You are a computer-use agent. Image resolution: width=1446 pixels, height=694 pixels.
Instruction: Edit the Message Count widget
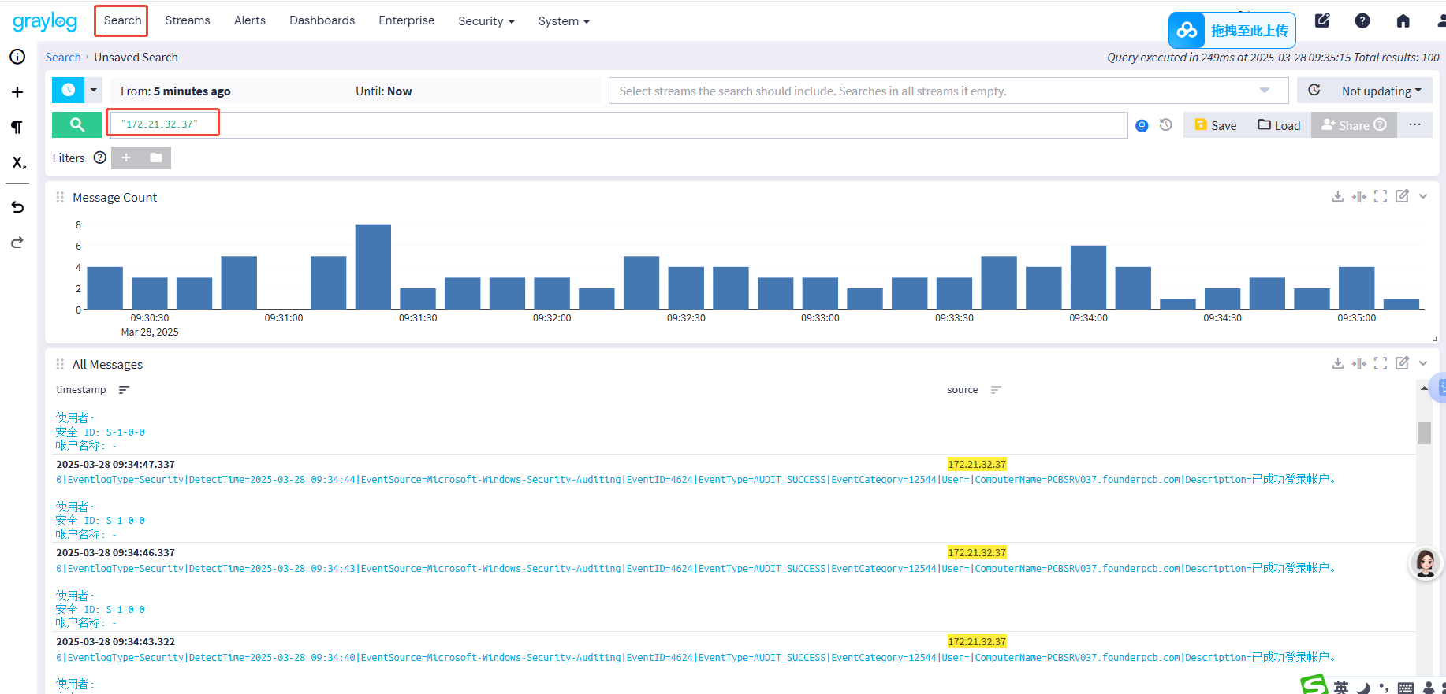pyautogui.click(x=1402, y=196)
